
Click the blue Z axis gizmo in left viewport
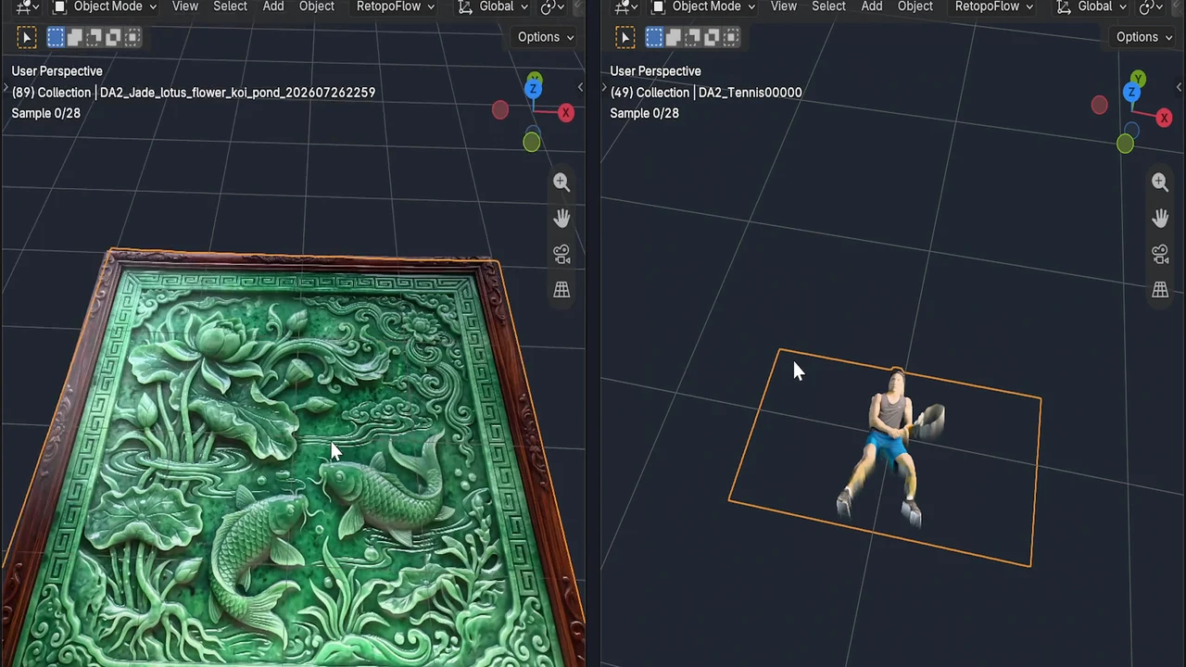tap(533, 89)
